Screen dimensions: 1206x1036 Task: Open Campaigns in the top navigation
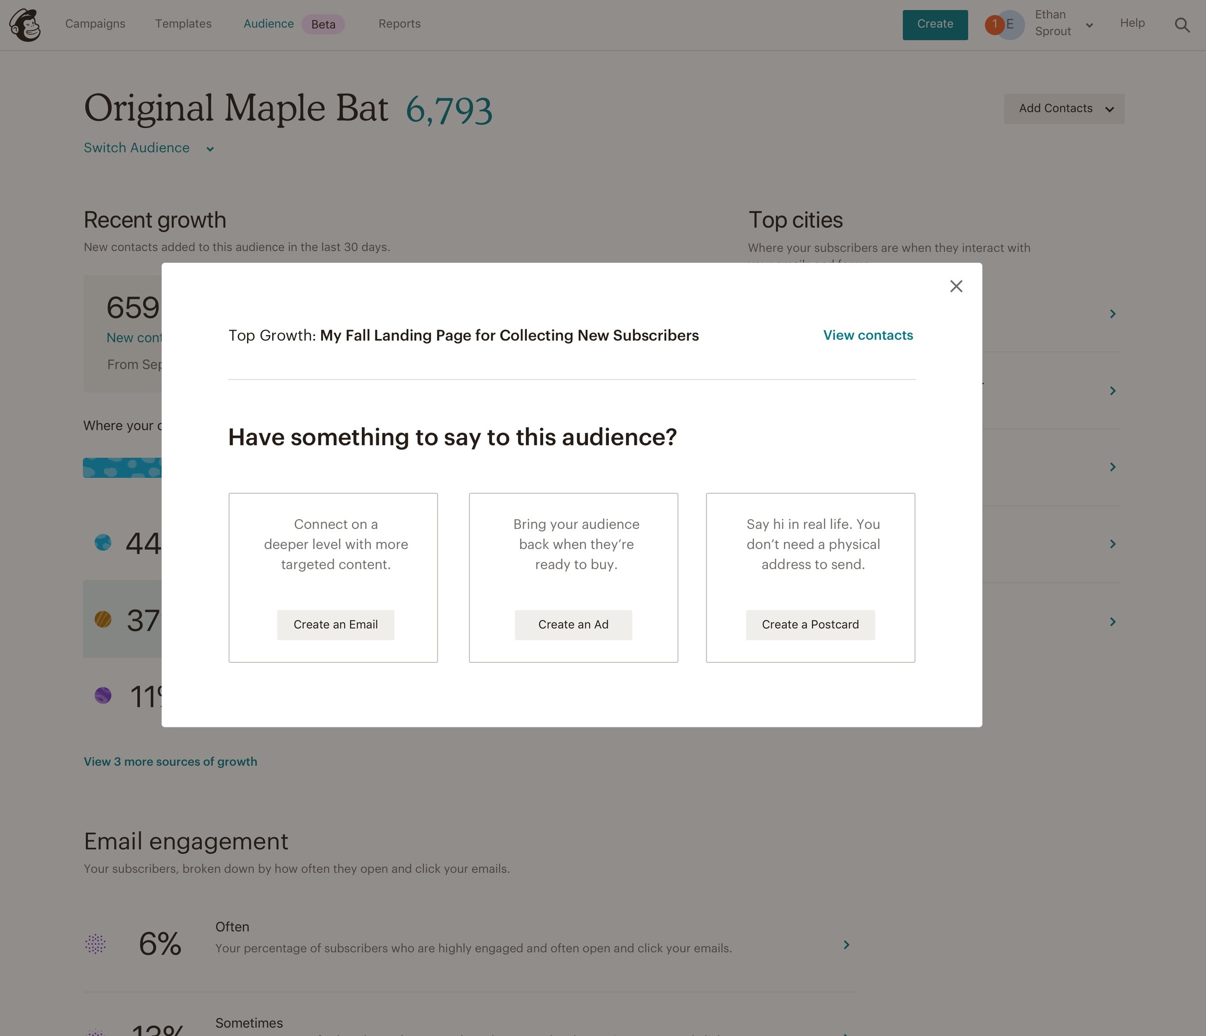click(96, 24)
